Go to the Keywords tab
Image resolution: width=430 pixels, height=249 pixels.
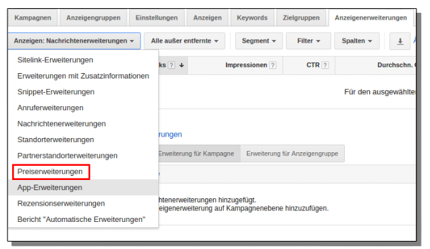252,18
